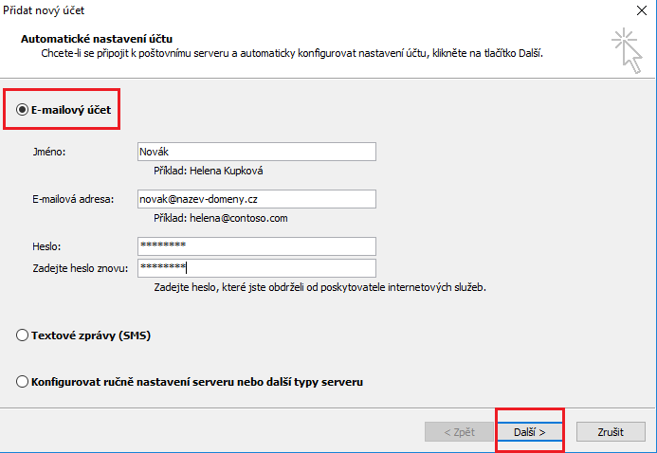Click the Heslo: label

(46, 245)
